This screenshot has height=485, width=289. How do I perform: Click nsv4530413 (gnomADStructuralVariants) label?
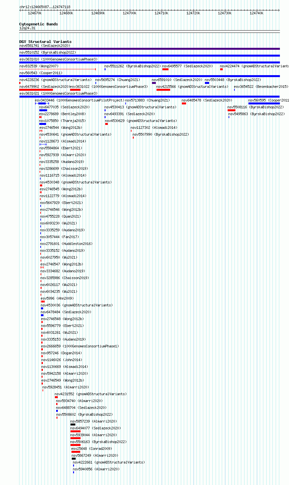pyautogui.click(x=140, y=107)
